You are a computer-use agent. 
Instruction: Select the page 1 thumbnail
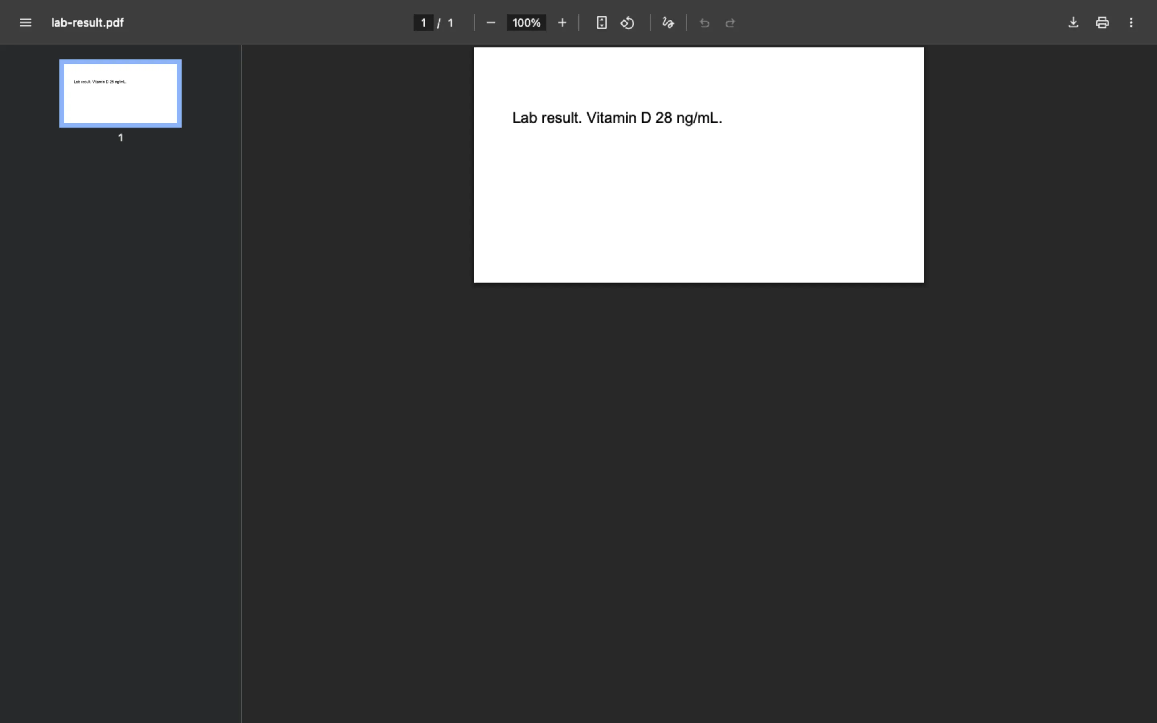coord(121,94)
